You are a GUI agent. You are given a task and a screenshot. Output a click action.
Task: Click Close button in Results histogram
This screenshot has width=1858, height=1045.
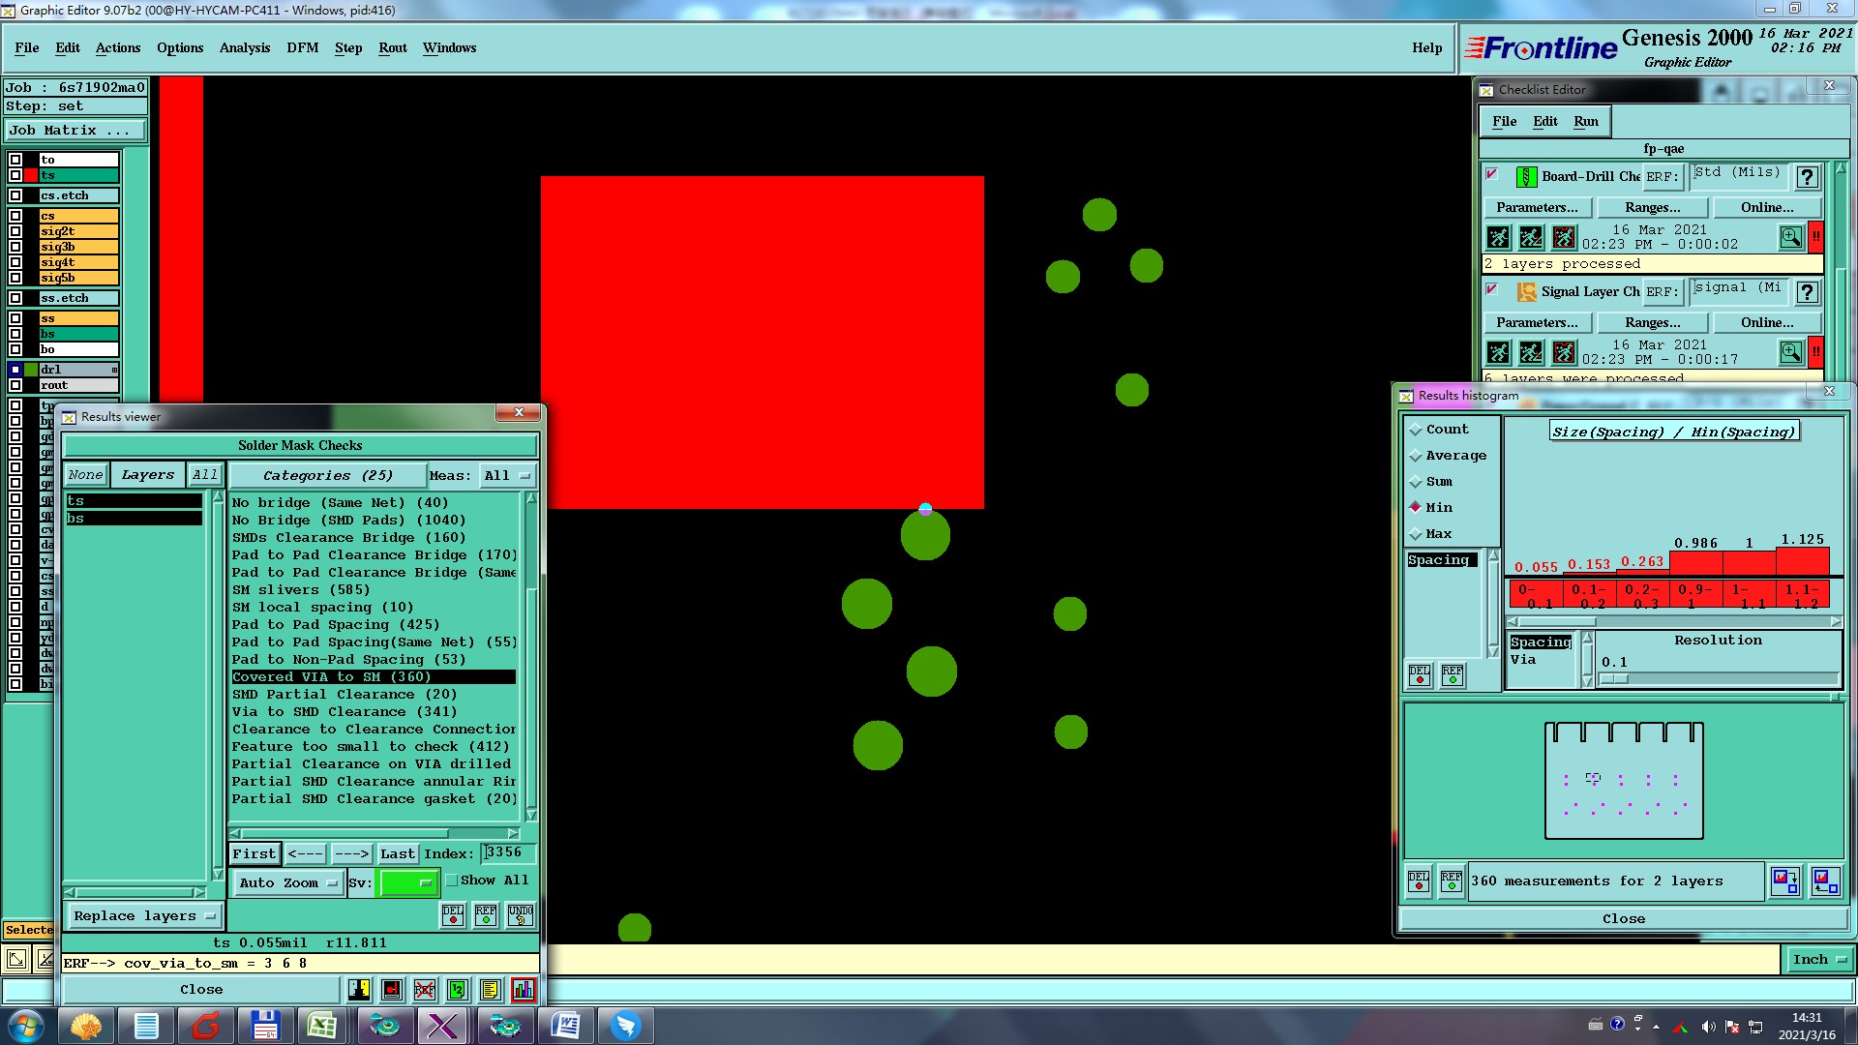coord(1624,919)
